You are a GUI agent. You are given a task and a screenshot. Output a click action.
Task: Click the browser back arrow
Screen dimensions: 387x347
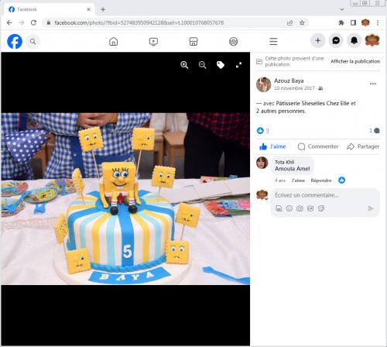tap(9, 22)
